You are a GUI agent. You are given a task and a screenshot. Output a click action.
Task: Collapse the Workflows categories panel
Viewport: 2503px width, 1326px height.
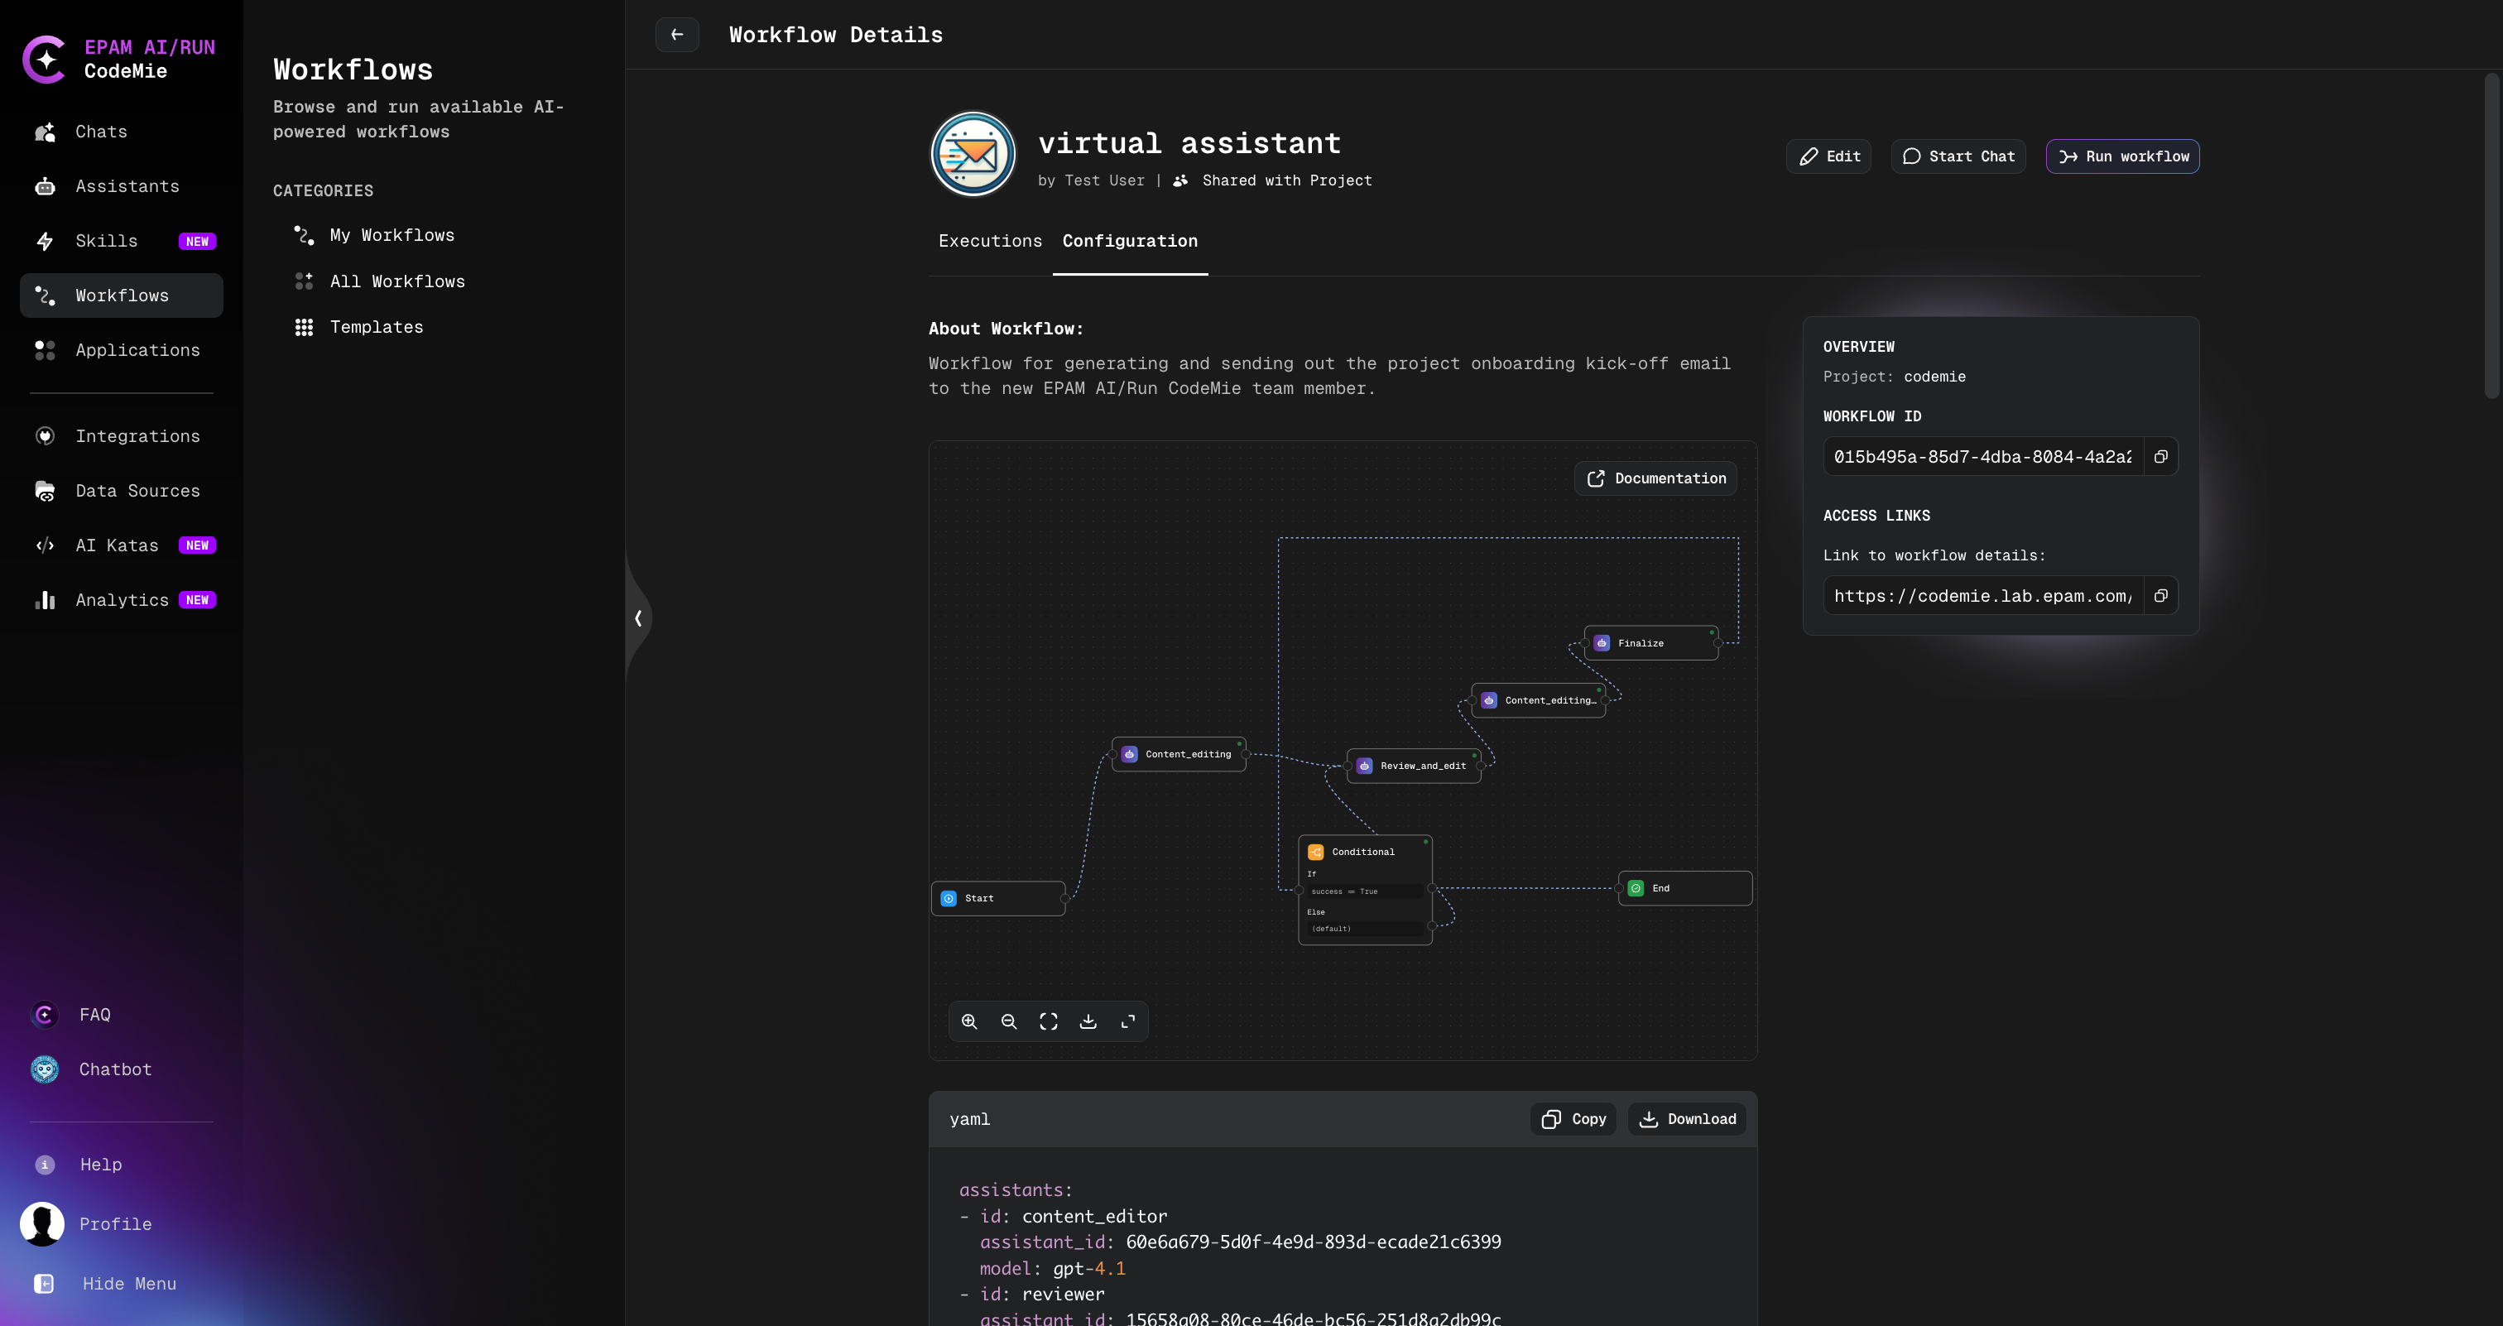click(x=638, y=617)
